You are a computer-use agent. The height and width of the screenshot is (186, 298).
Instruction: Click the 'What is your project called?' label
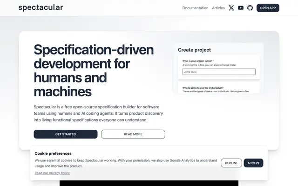click(x=198, y=61)
